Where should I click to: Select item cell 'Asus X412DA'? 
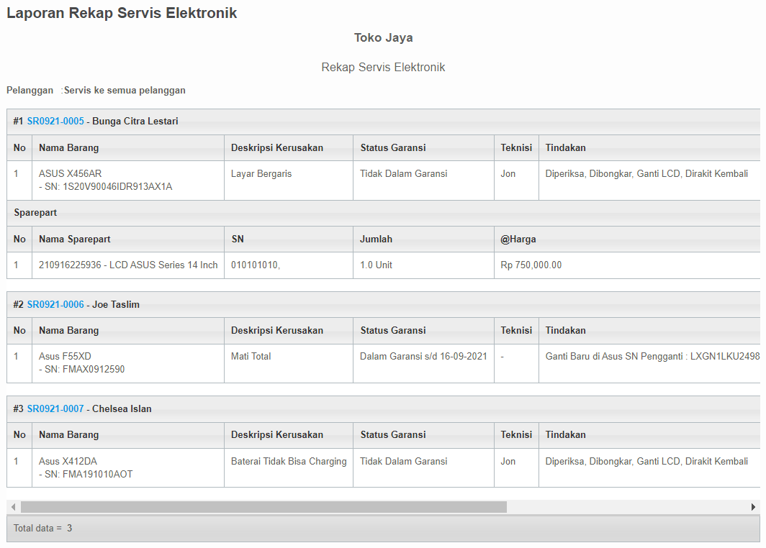click(x=68, y=461)
